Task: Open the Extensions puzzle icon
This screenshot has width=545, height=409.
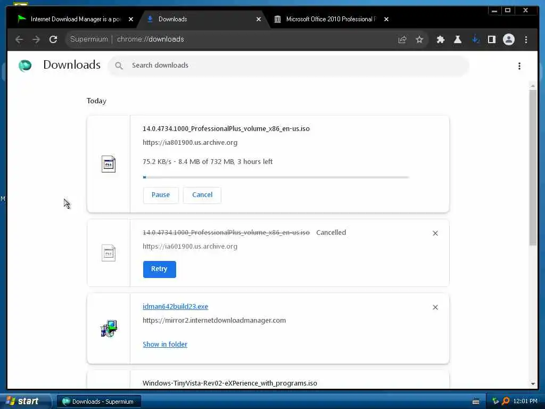Action: 440,39
